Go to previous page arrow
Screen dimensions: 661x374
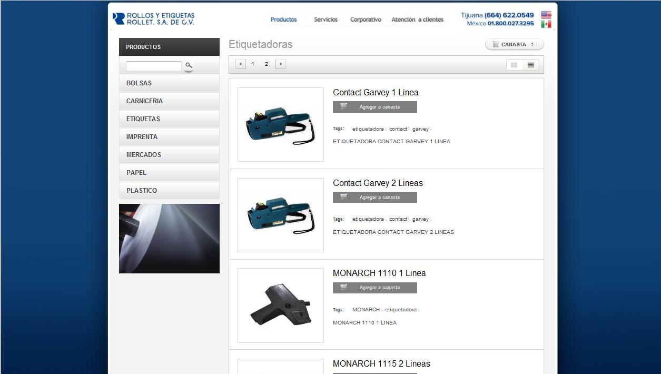(x=241, y=64)
